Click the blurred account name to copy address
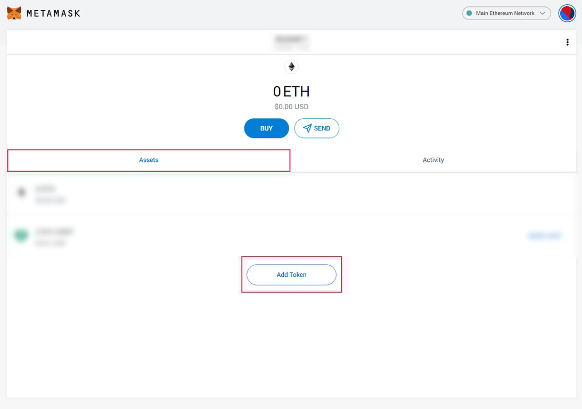The image size is (582, 409). pos(291,42)
